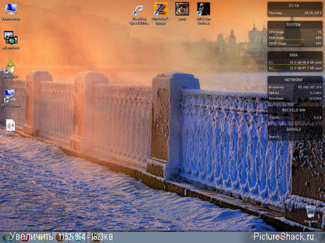Screen dimensions: 325x243
Task: Open the D:\ drive link
Action: pyautogui.click(x=271, y=68)
